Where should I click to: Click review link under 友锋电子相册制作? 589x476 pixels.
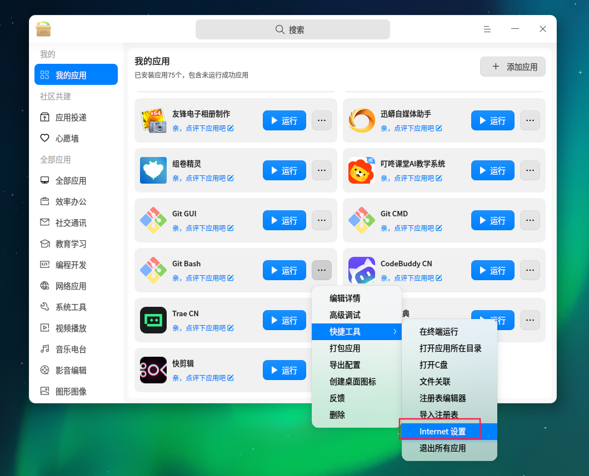(x=203, y=128)
